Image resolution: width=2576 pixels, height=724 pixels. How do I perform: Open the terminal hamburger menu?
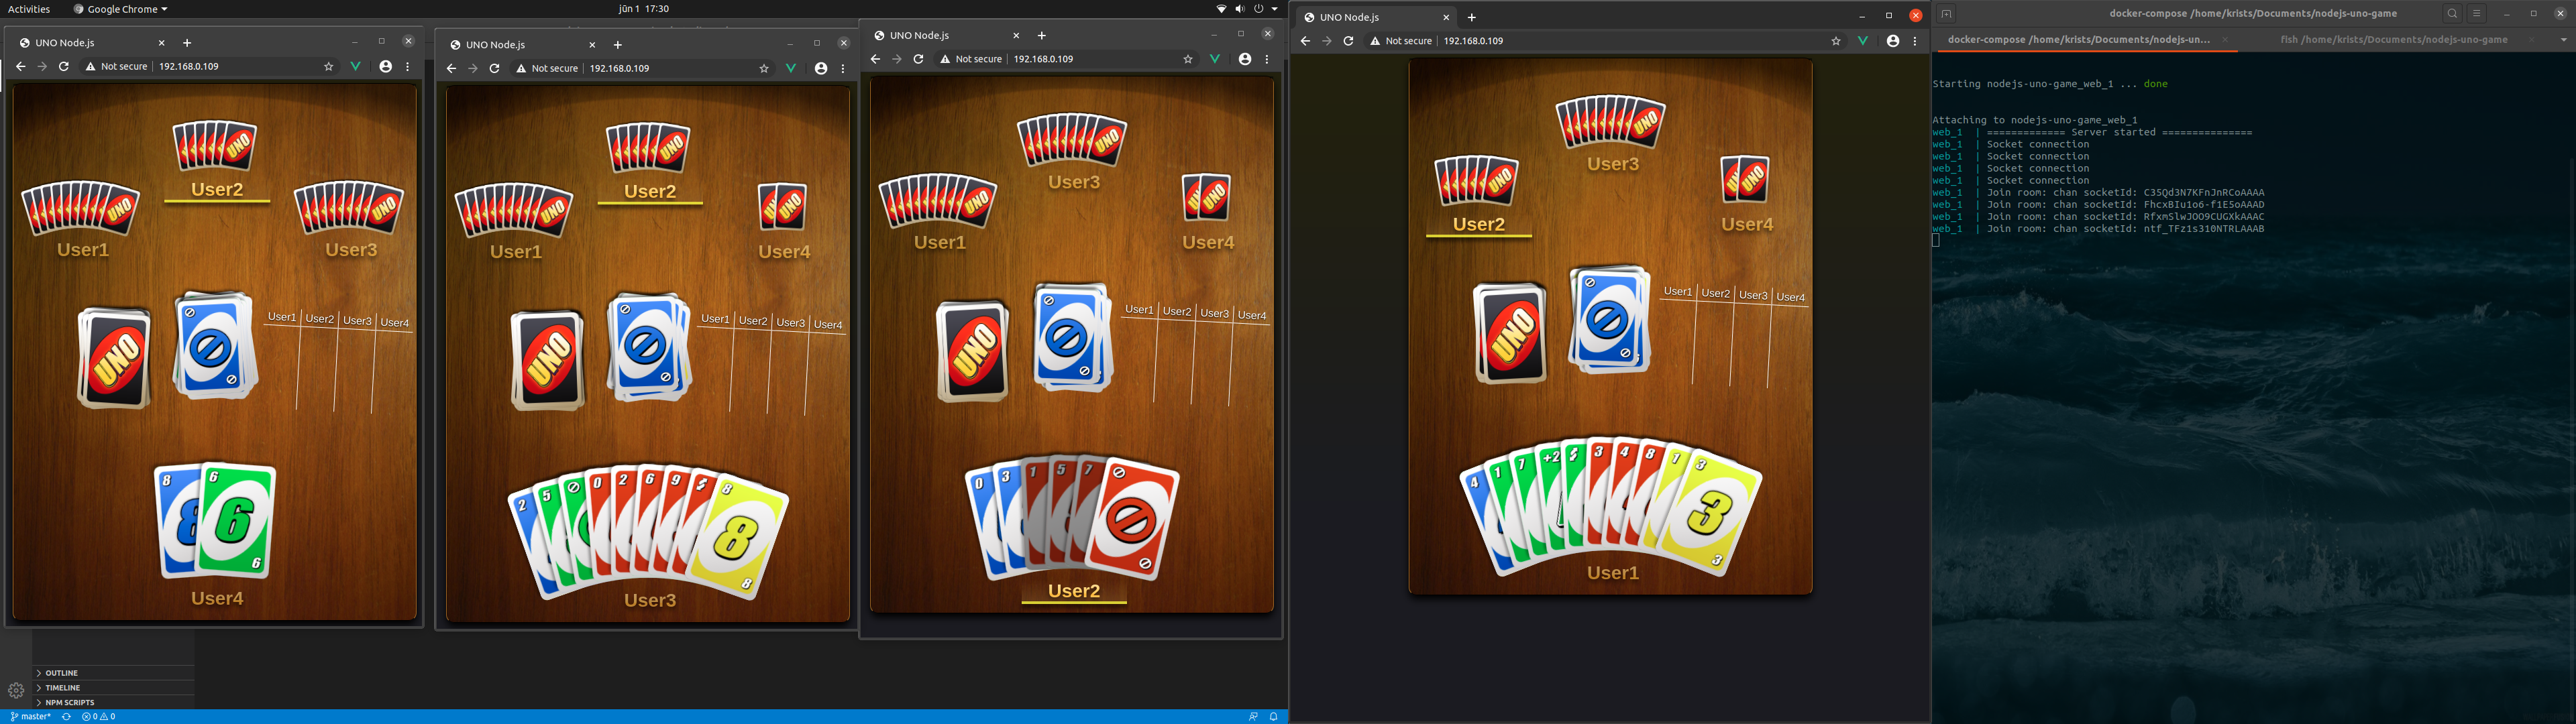coord(2477,14)
